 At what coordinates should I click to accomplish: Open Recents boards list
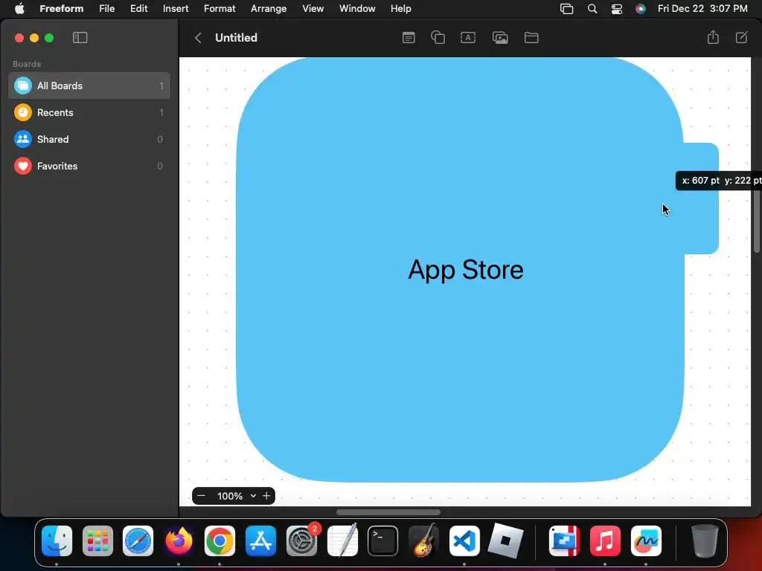tap(89, 112)
